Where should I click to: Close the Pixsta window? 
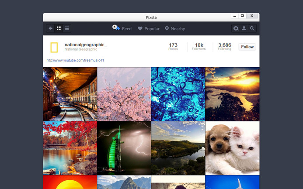pos(252,16)
